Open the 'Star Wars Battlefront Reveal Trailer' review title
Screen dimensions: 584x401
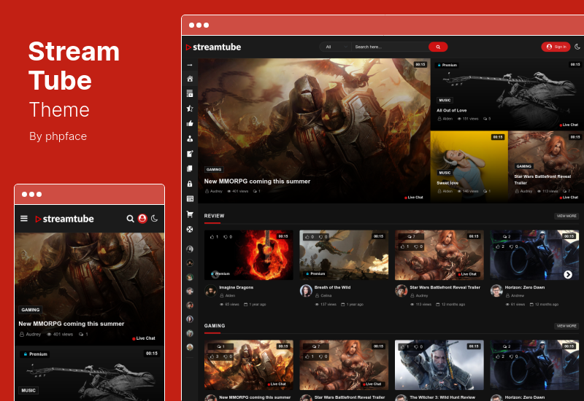[x=445, y=287]
